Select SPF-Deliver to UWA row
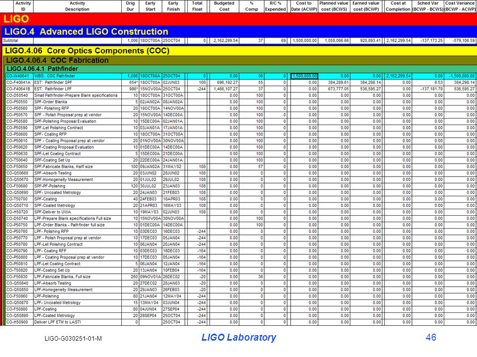This screenshot has width=477, height=357. 241,212
